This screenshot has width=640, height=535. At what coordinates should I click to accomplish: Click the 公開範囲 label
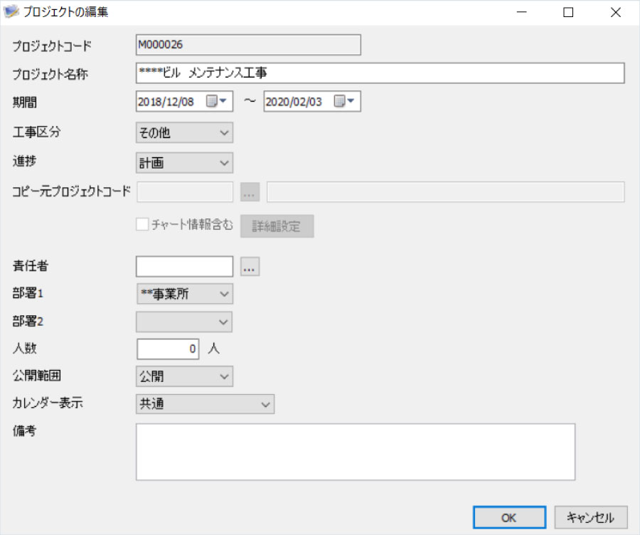[37, 376]
